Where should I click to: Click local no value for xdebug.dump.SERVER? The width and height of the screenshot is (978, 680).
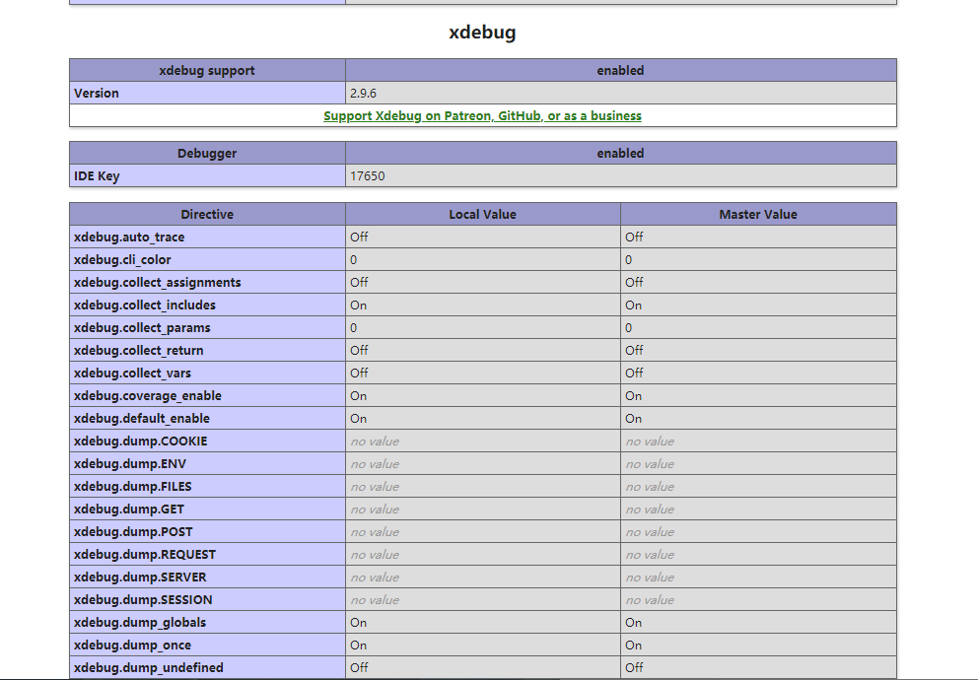[375, 578]
